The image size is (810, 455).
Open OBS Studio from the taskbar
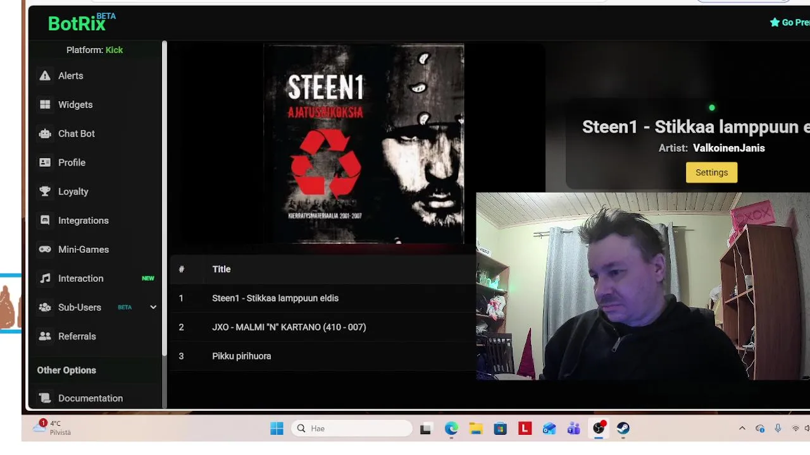[x=599, y=428]
